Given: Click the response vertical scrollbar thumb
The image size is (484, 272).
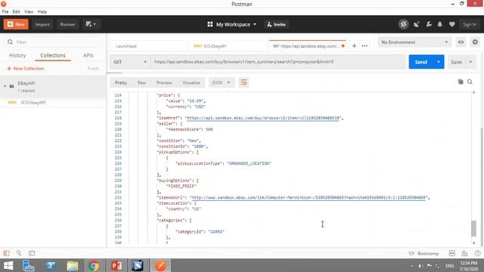Looking at the screenshot, I should pos(474,228).
